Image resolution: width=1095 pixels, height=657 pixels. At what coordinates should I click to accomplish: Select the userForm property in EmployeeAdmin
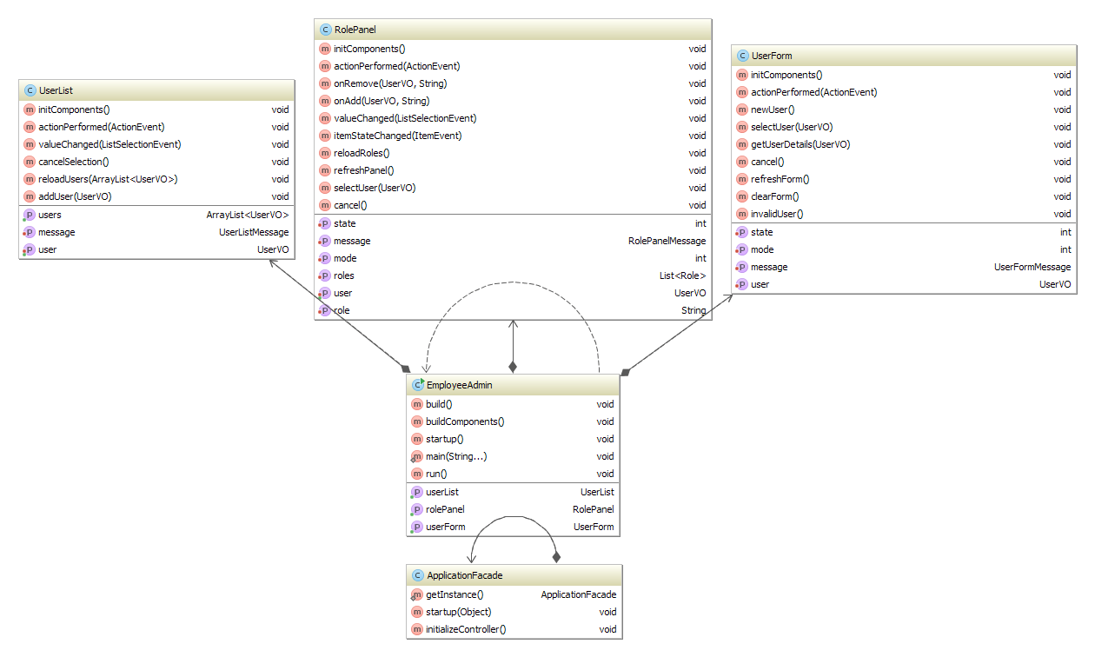pos(444,527)
